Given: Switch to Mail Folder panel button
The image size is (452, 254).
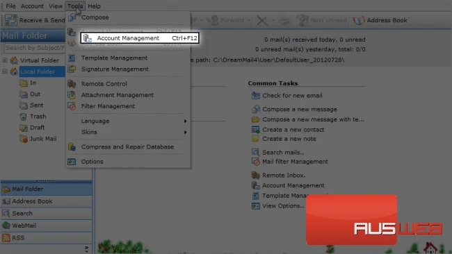Looking at the screenshot, I should pos(46,189).
